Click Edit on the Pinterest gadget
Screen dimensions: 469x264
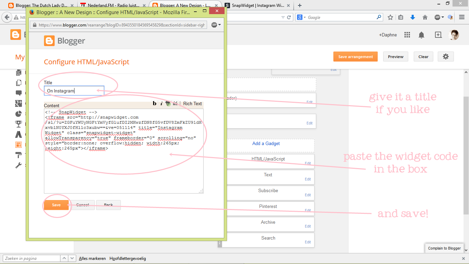308,210
